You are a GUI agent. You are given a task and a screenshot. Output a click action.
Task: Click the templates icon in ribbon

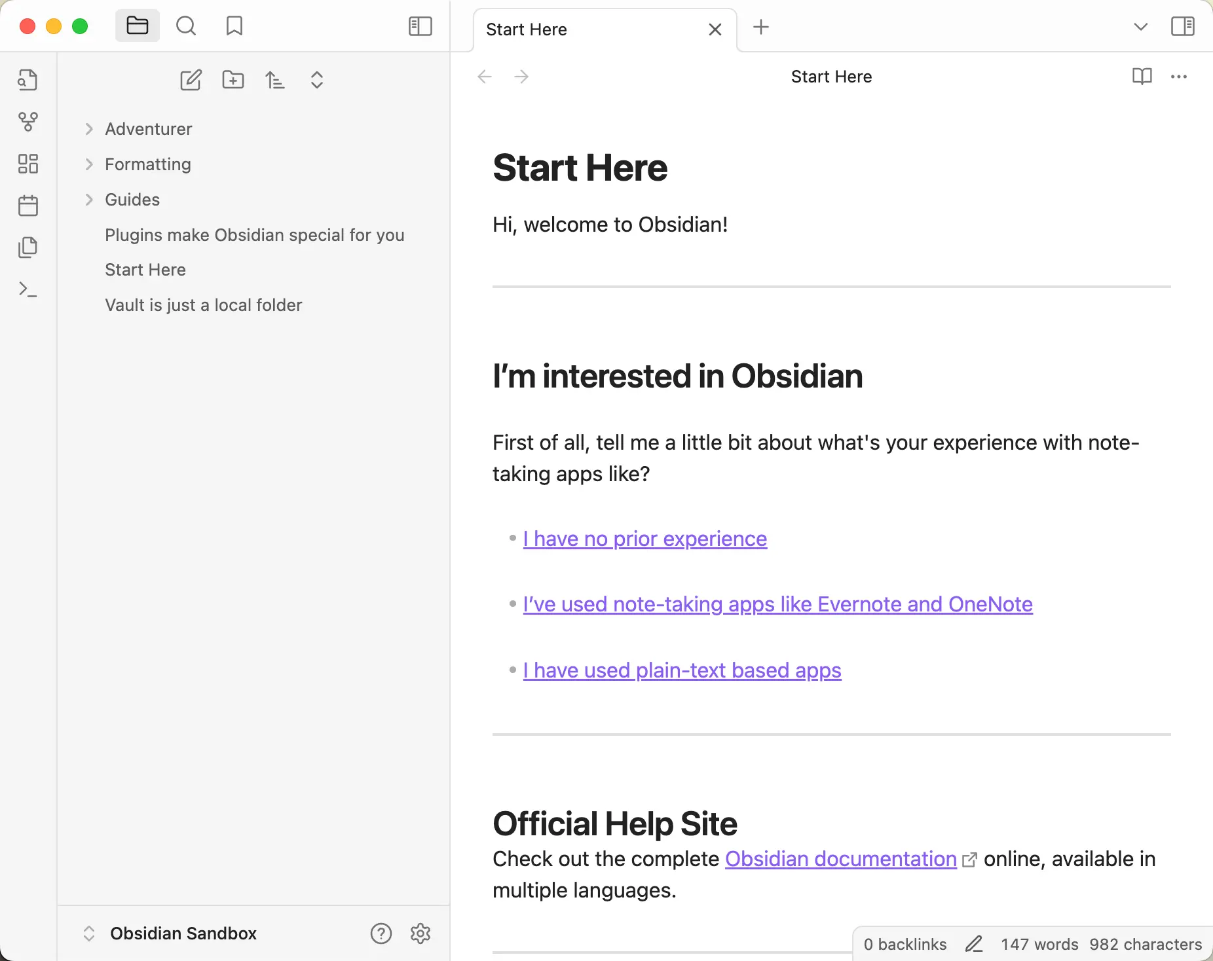(x=28, y=247)
